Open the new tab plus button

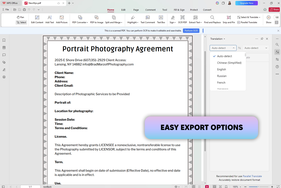69,3
